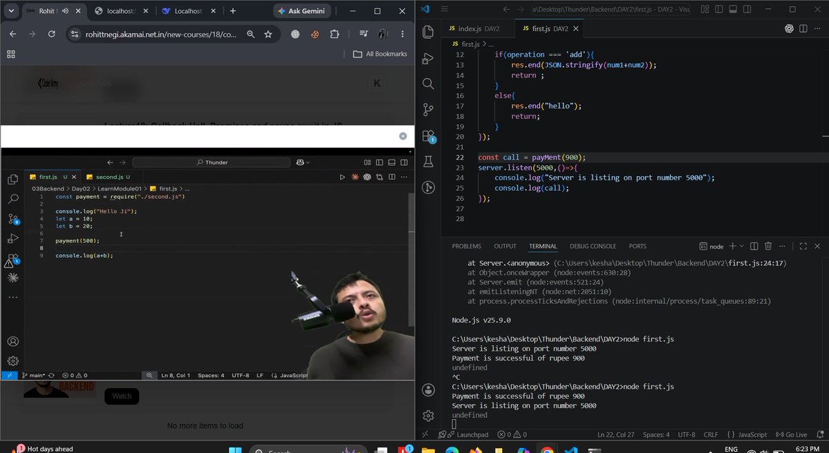Screen dimensions: 829x453
Task: Switch to the index.js editor tab
Action: point(474,28)
